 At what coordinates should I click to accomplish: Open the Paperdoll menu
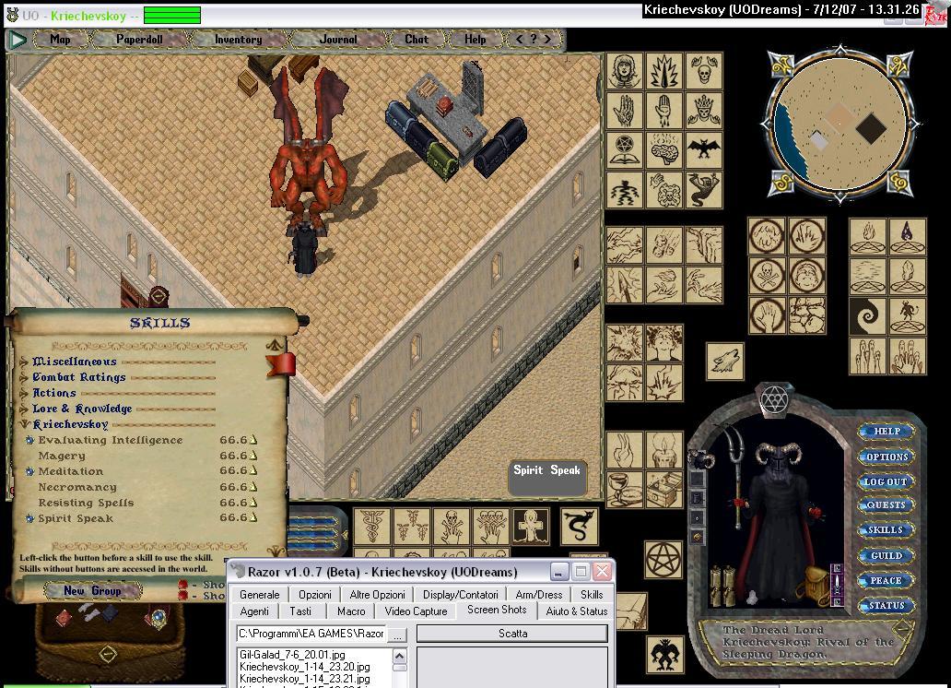pyautogui.click(x=139, y=40)
